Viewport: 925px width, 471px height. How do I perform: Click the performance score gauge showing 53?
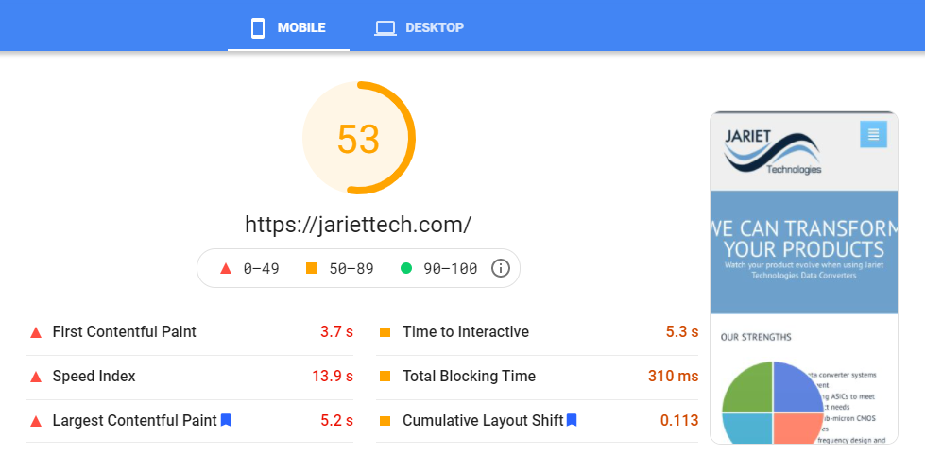(x=359, y=138)
